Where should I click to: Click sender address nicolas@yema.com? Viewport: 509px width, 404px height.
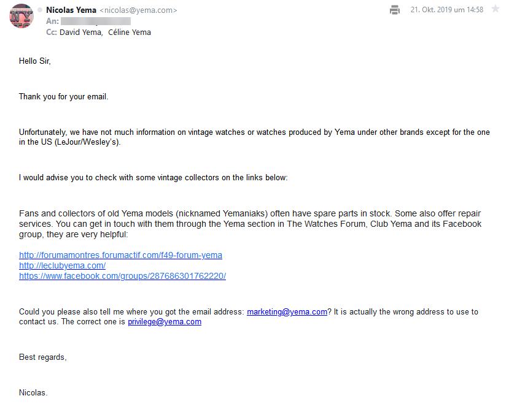point(138,10)
